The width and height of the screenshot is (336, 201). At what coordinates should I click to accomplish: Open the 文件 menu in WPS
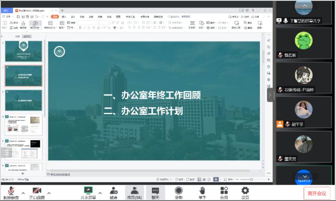pyautogui.click(x=7, y=17)
